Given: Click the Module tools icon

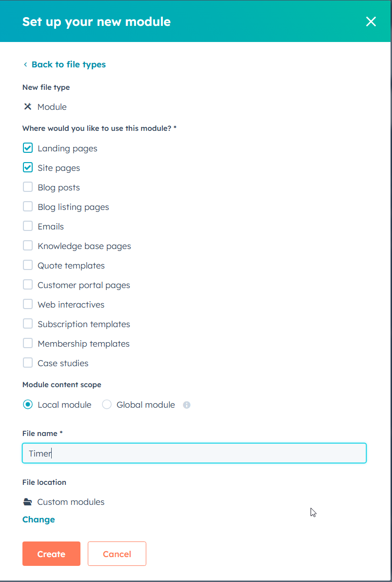Looking at the screenshot, I should [x=27, y=107].
